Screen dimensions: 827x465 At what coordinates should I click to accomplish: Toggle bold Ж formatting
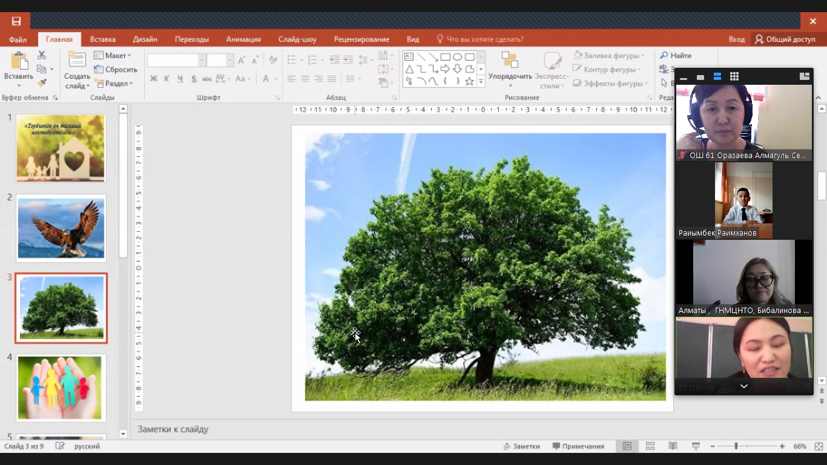[x=154, y=79]
